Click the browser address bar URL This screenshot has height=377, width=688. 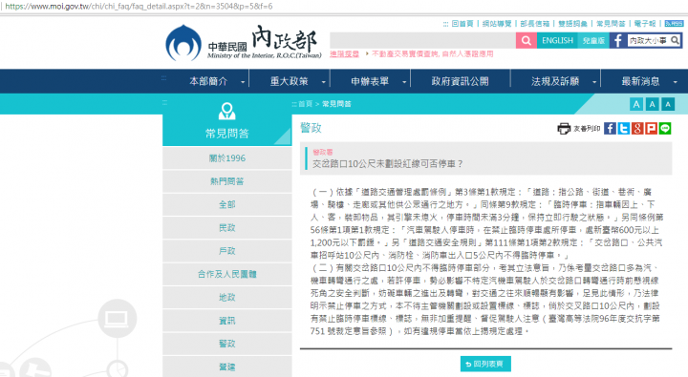tap(139, 6)
